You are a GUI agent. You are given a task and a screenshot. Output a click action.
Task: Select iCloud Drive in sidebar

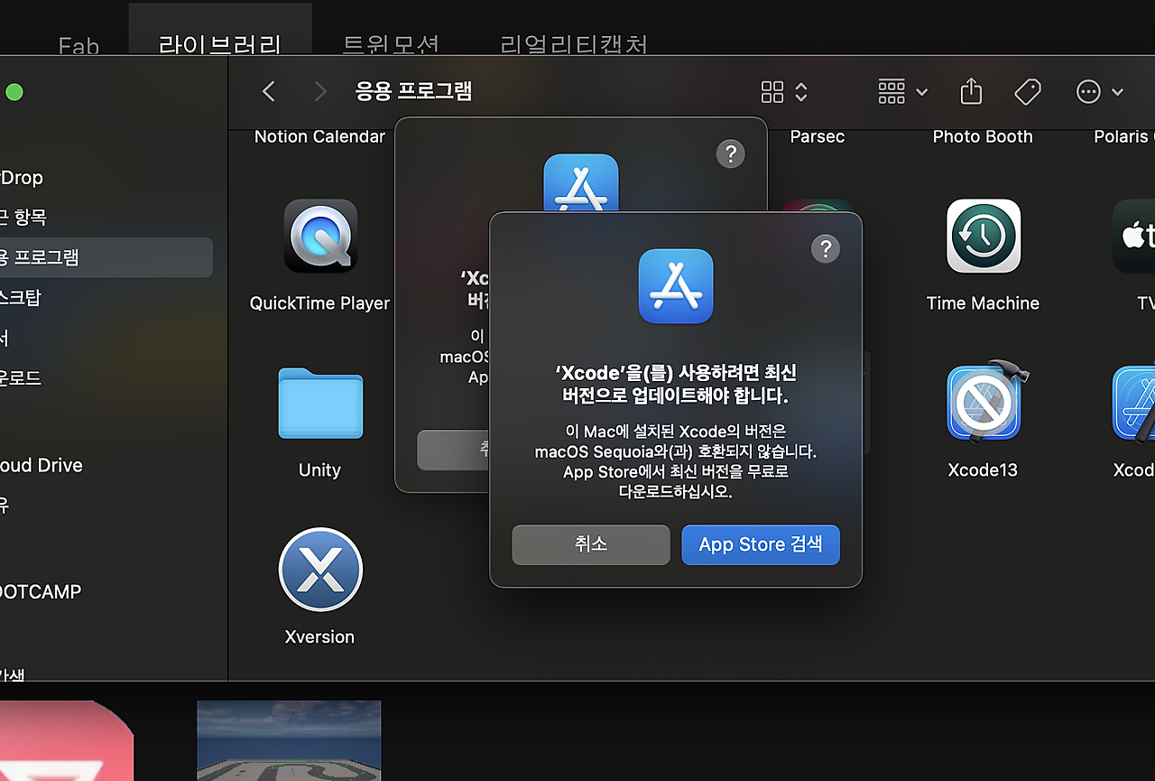click(42, 466)
